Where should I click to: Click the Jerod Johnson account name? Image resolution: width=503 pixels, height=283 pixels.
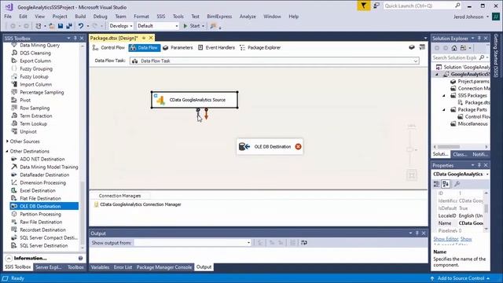pos(468,17)
